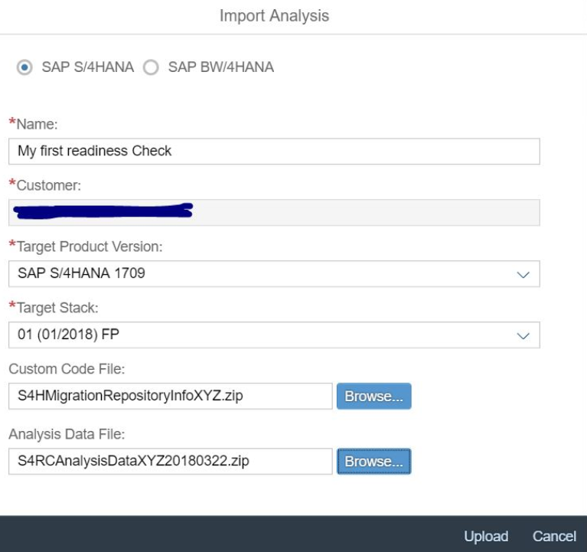The height and width of the screenshot is (552, 587).
Task: Click the Custom Code File label
Action: pos(67,369)
